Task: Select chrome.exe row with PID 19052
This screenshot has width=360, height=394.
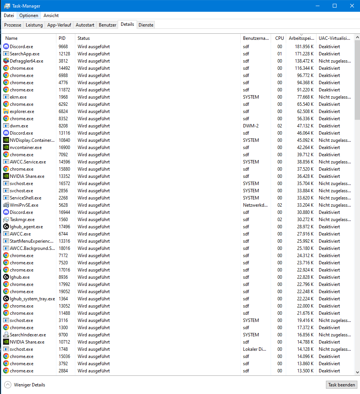Action: pyautogui.click(x=178, y=292)
